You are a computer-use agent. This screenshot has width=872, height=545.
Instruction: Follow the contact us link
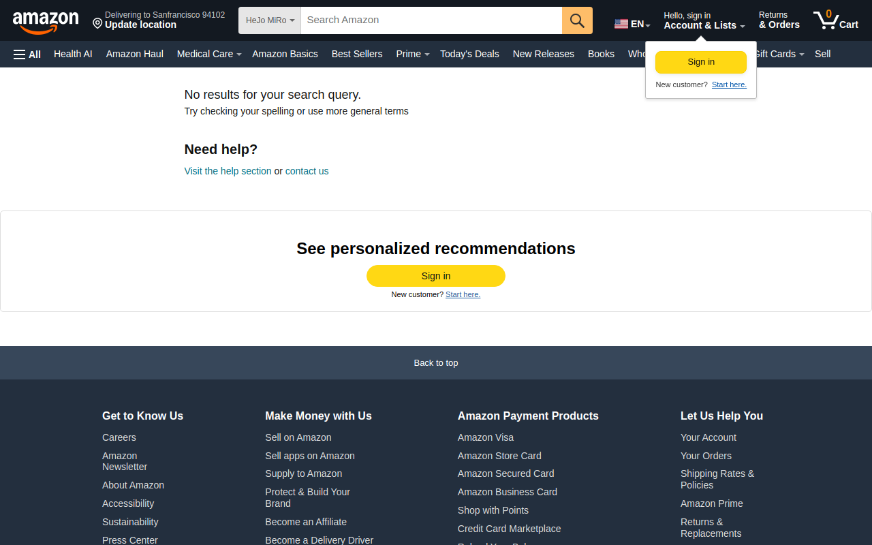(x=307, y=171)
